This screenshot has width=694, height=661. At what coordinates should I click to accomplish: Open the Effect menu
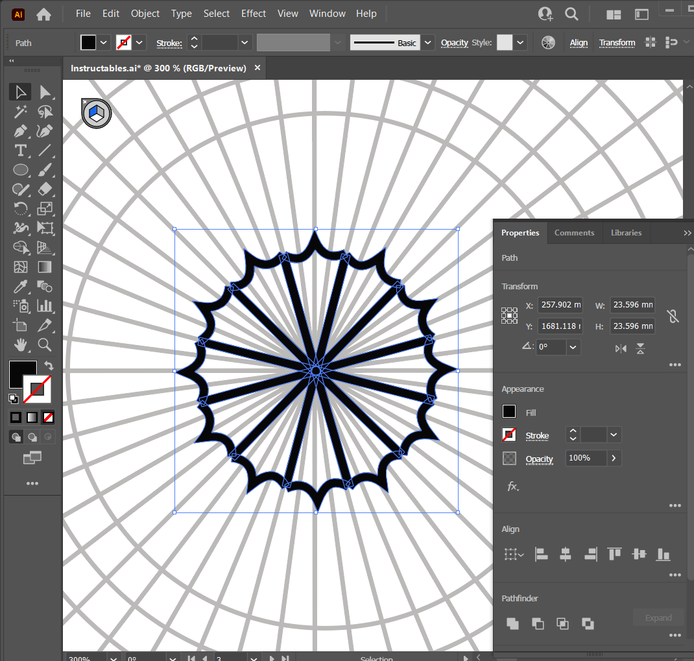pyautogui.click(x=253, y=14)
